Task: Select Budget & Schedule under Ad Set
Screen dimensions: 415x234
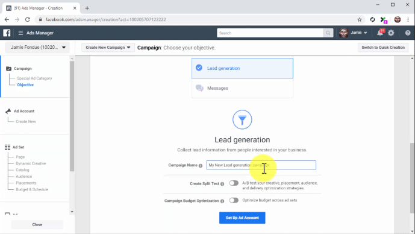Action: click(x=32, y=189)
